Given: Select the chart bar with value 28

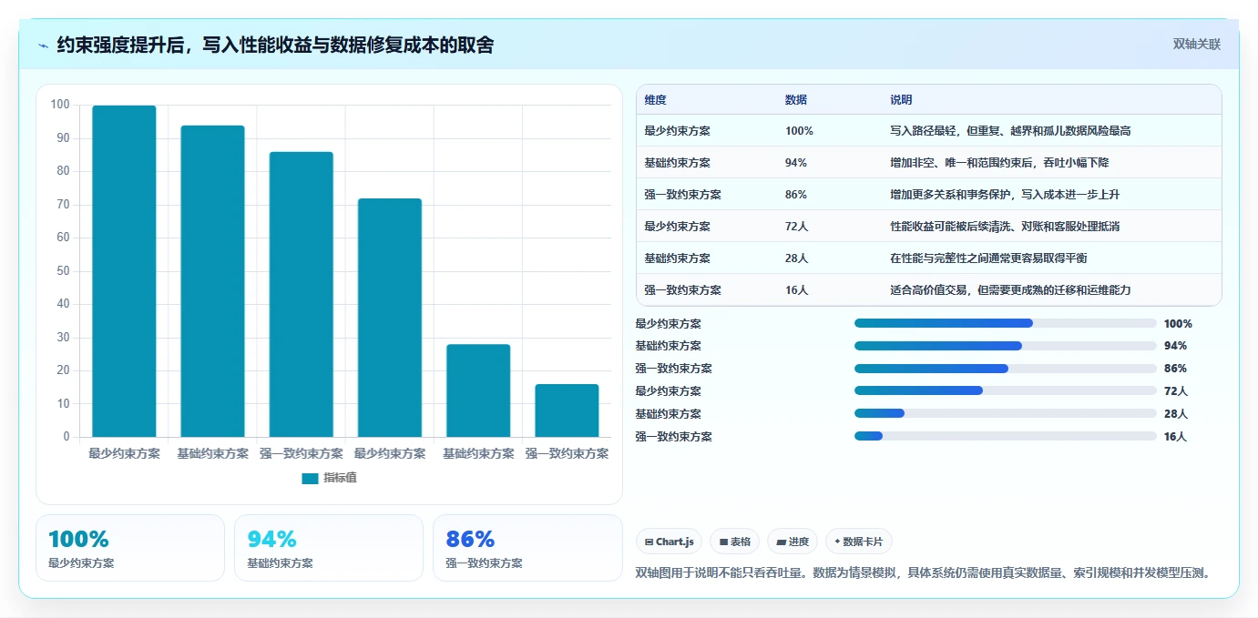Looking at the screenshot, I should (x=478, y=390).
